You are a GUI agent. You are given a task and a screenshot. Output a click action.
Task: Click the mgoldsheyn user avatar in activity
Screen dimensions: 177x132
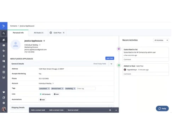click(125, 70)
